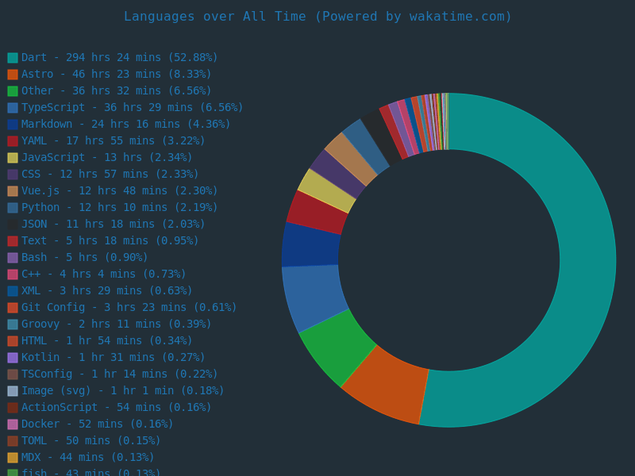This screenshot has width=635, height=476.
Task: Select the Image (svg) legend entry
Action: (x=122, y=391)
